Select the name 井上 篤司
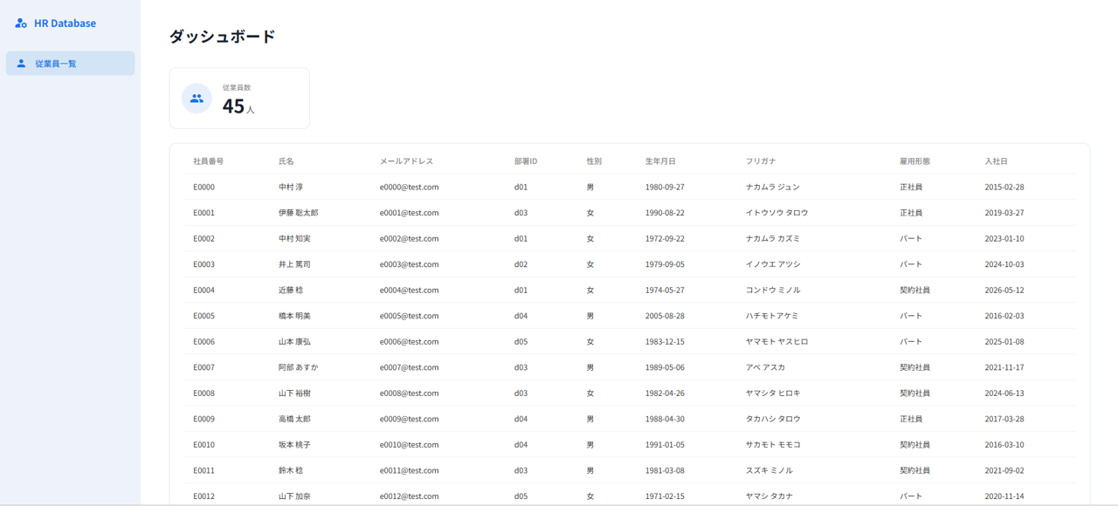 pyautogui.click(x=294, y=264)
